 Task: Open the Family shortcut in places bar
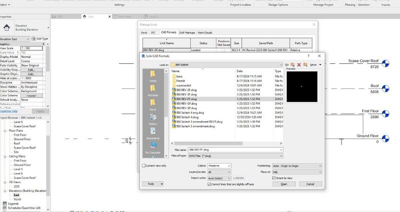pyautogui.click(x=153, y=76)
